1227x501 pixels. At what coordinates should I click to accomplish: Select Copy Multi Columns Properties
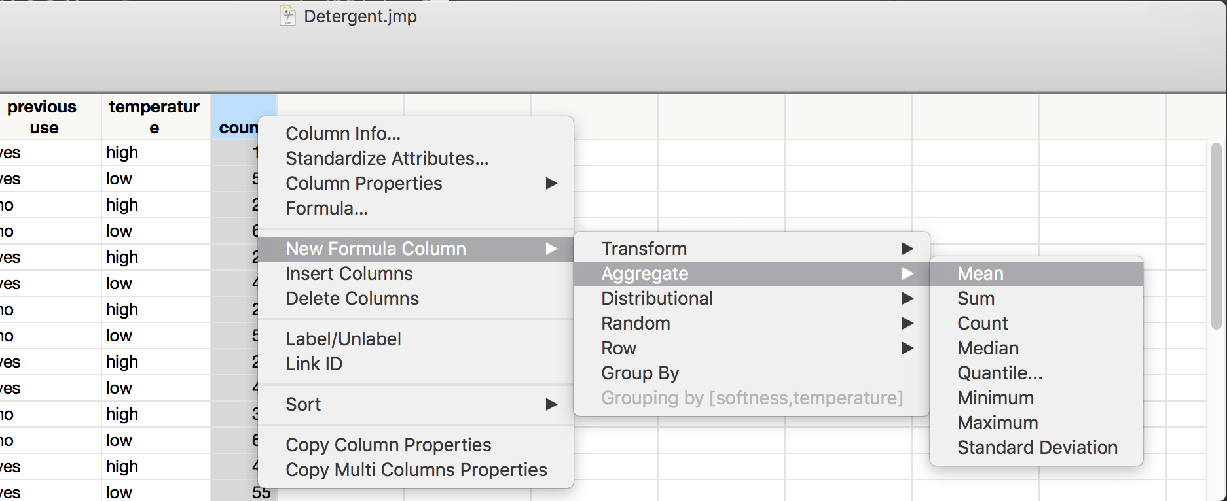416,470
